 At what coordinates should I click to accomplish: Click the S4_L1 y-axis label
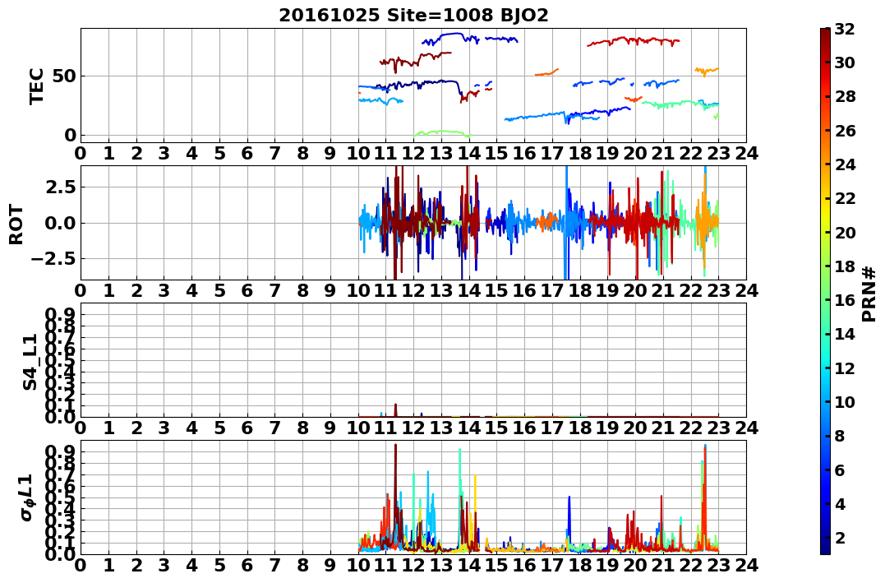[30, 362]
